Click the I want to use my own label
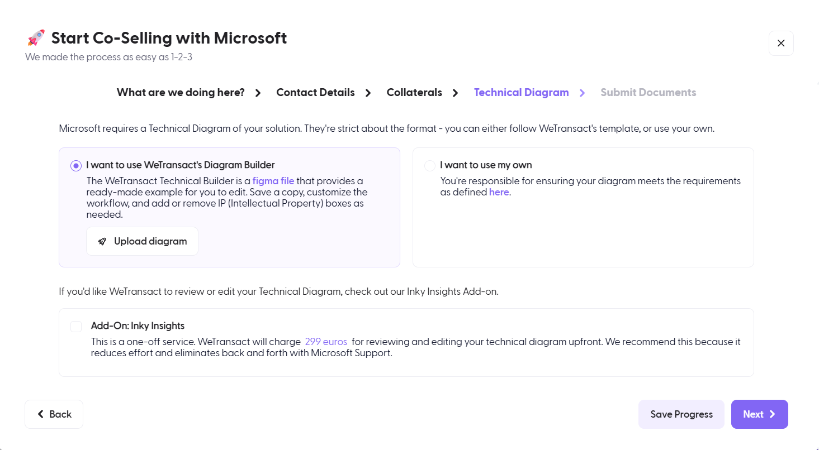The height and width of the screenshot is (450, 819). pyautogui.click(x=486, y=165)
